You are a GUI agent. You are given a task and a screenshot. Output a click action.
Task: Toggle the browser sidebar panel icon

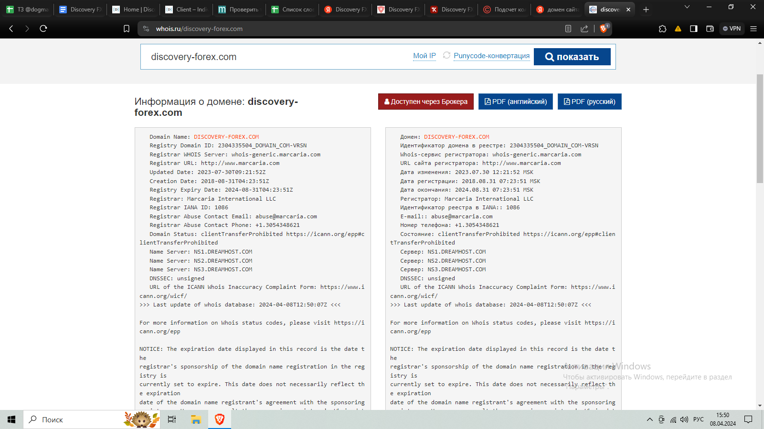(694, 29)
